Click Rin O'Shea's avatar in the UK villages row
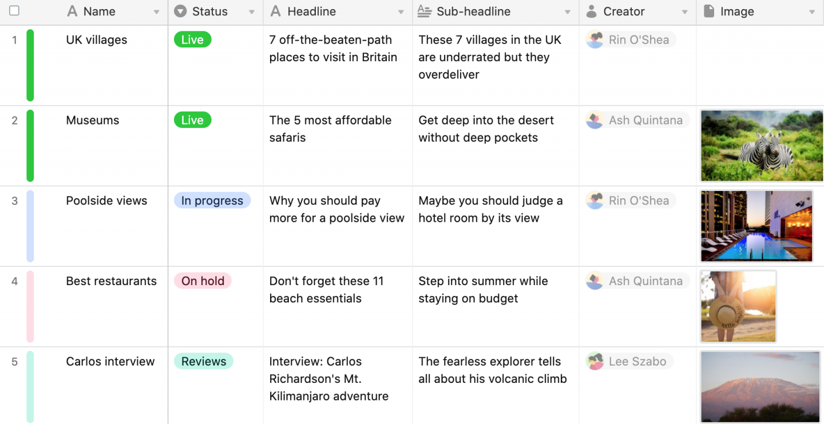 point(595,40)
